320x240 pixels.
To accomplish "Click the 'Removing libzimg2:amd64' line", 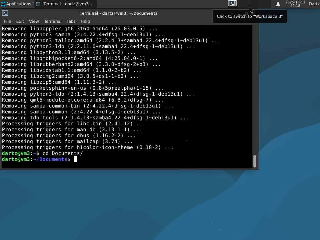I will point(70,76).
